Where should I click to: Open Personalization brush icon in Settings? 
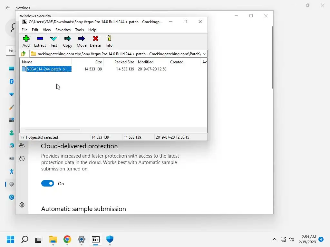coord(12,107)
